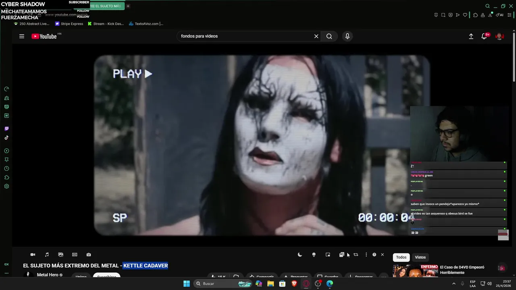Run search with the magnifier button
The width and height of the screenshot is (516, 290).
329,36
